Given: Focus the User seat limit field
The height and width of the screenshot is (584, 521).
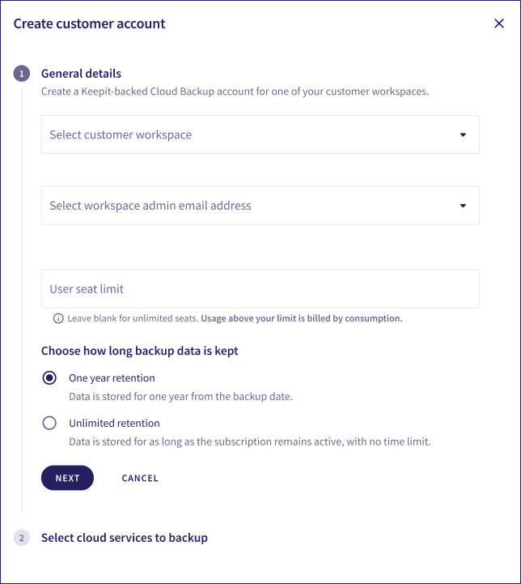Looking at the screenshot, I should pyautogui.click(x=260, y=289).
